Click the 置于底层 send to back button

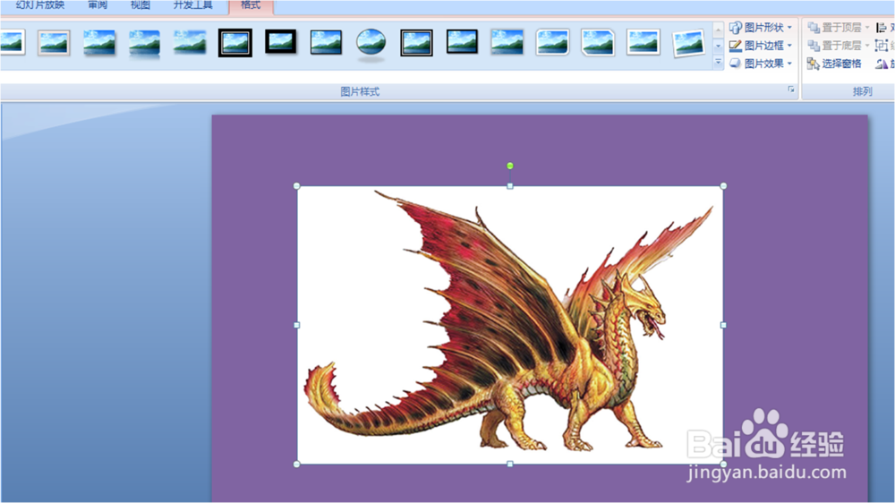click(833, 45)
